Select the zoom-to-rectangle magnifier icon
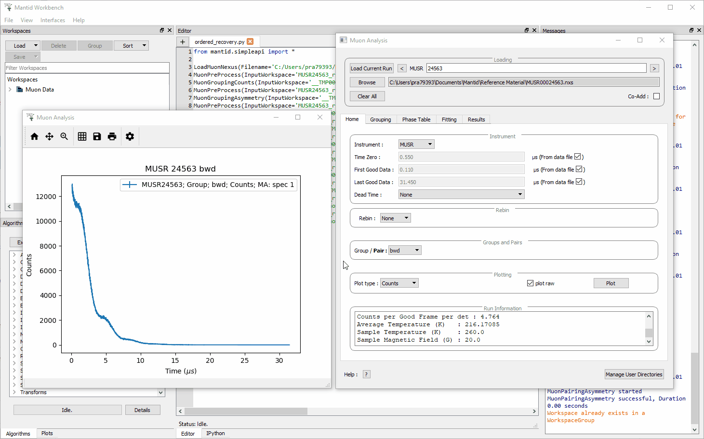Viewport: 704px width, 439px height. (x=64, y=136)
